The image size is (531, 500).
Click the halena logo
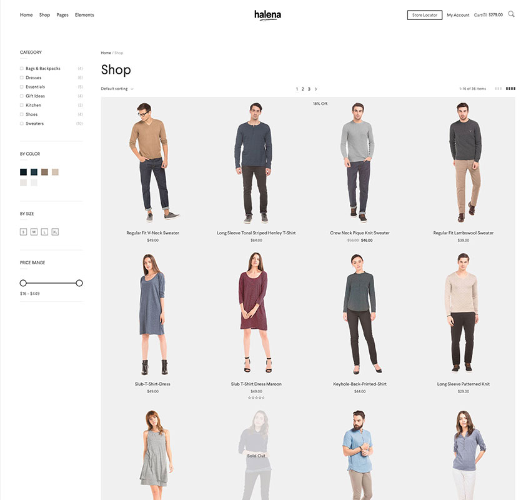(267, 15)
